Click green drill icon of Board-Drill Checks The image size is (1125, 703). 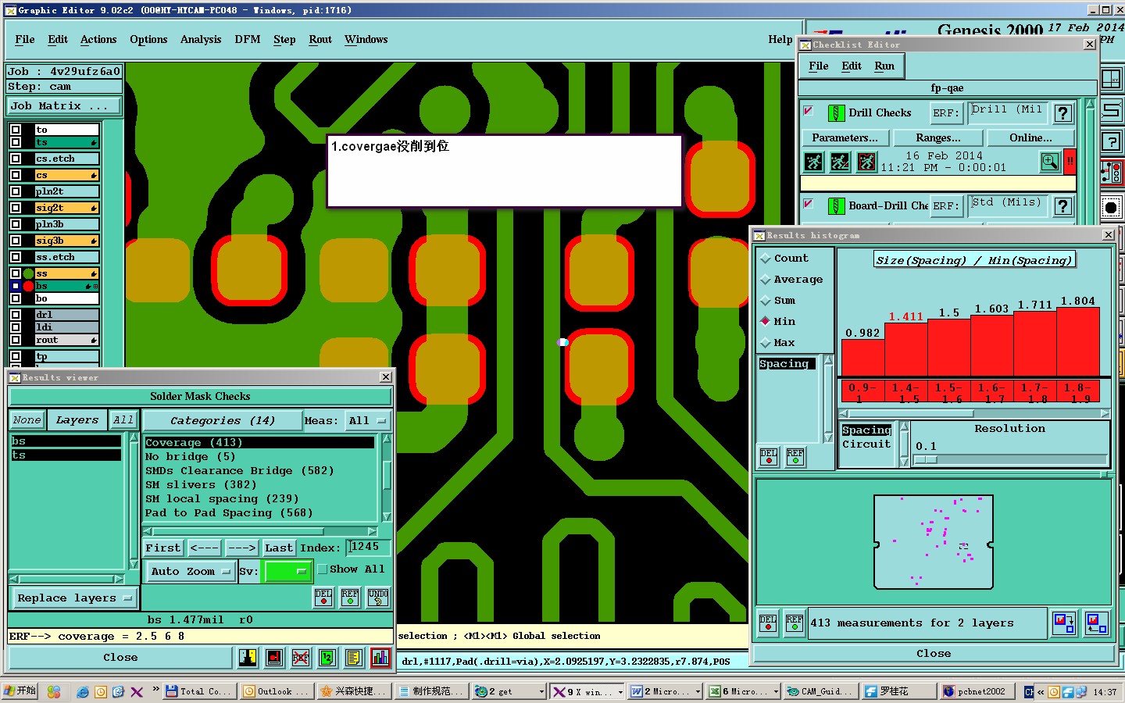tap(836, 206)
